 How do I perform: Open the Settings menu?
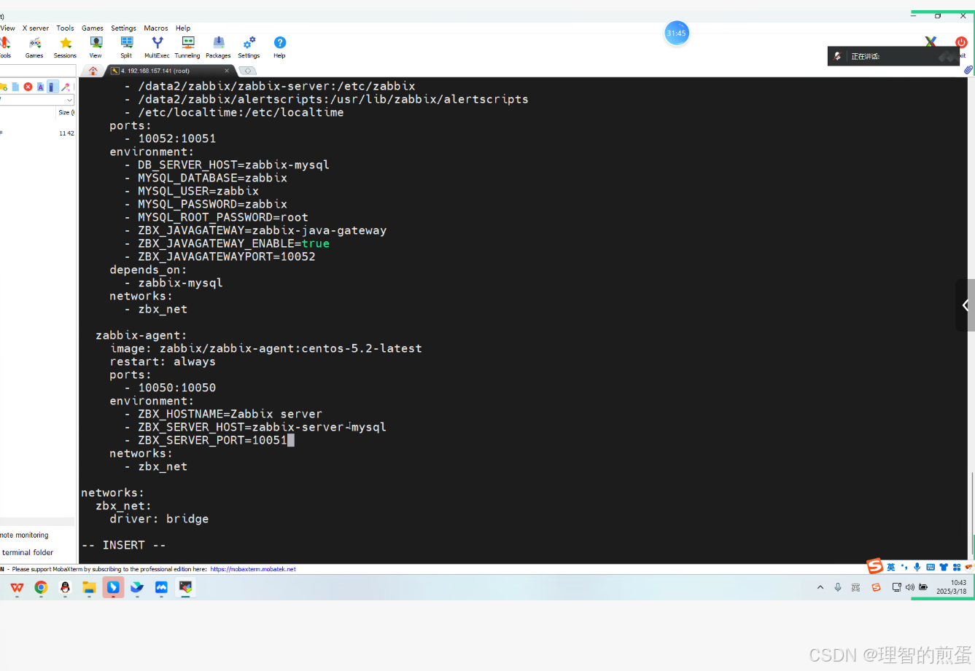pos(123,28)
